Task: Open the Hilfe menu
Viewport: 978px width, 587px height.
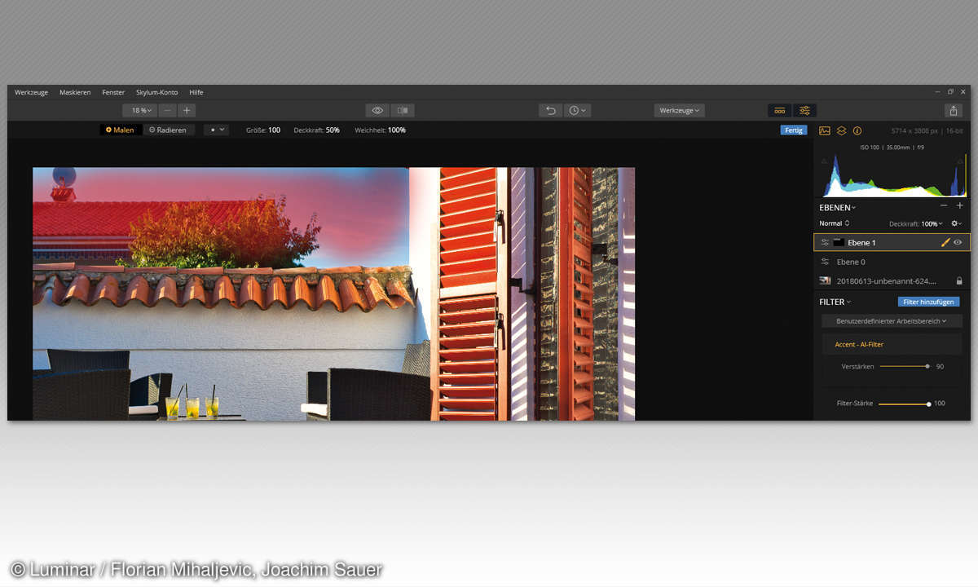Action: click(196, 92)
